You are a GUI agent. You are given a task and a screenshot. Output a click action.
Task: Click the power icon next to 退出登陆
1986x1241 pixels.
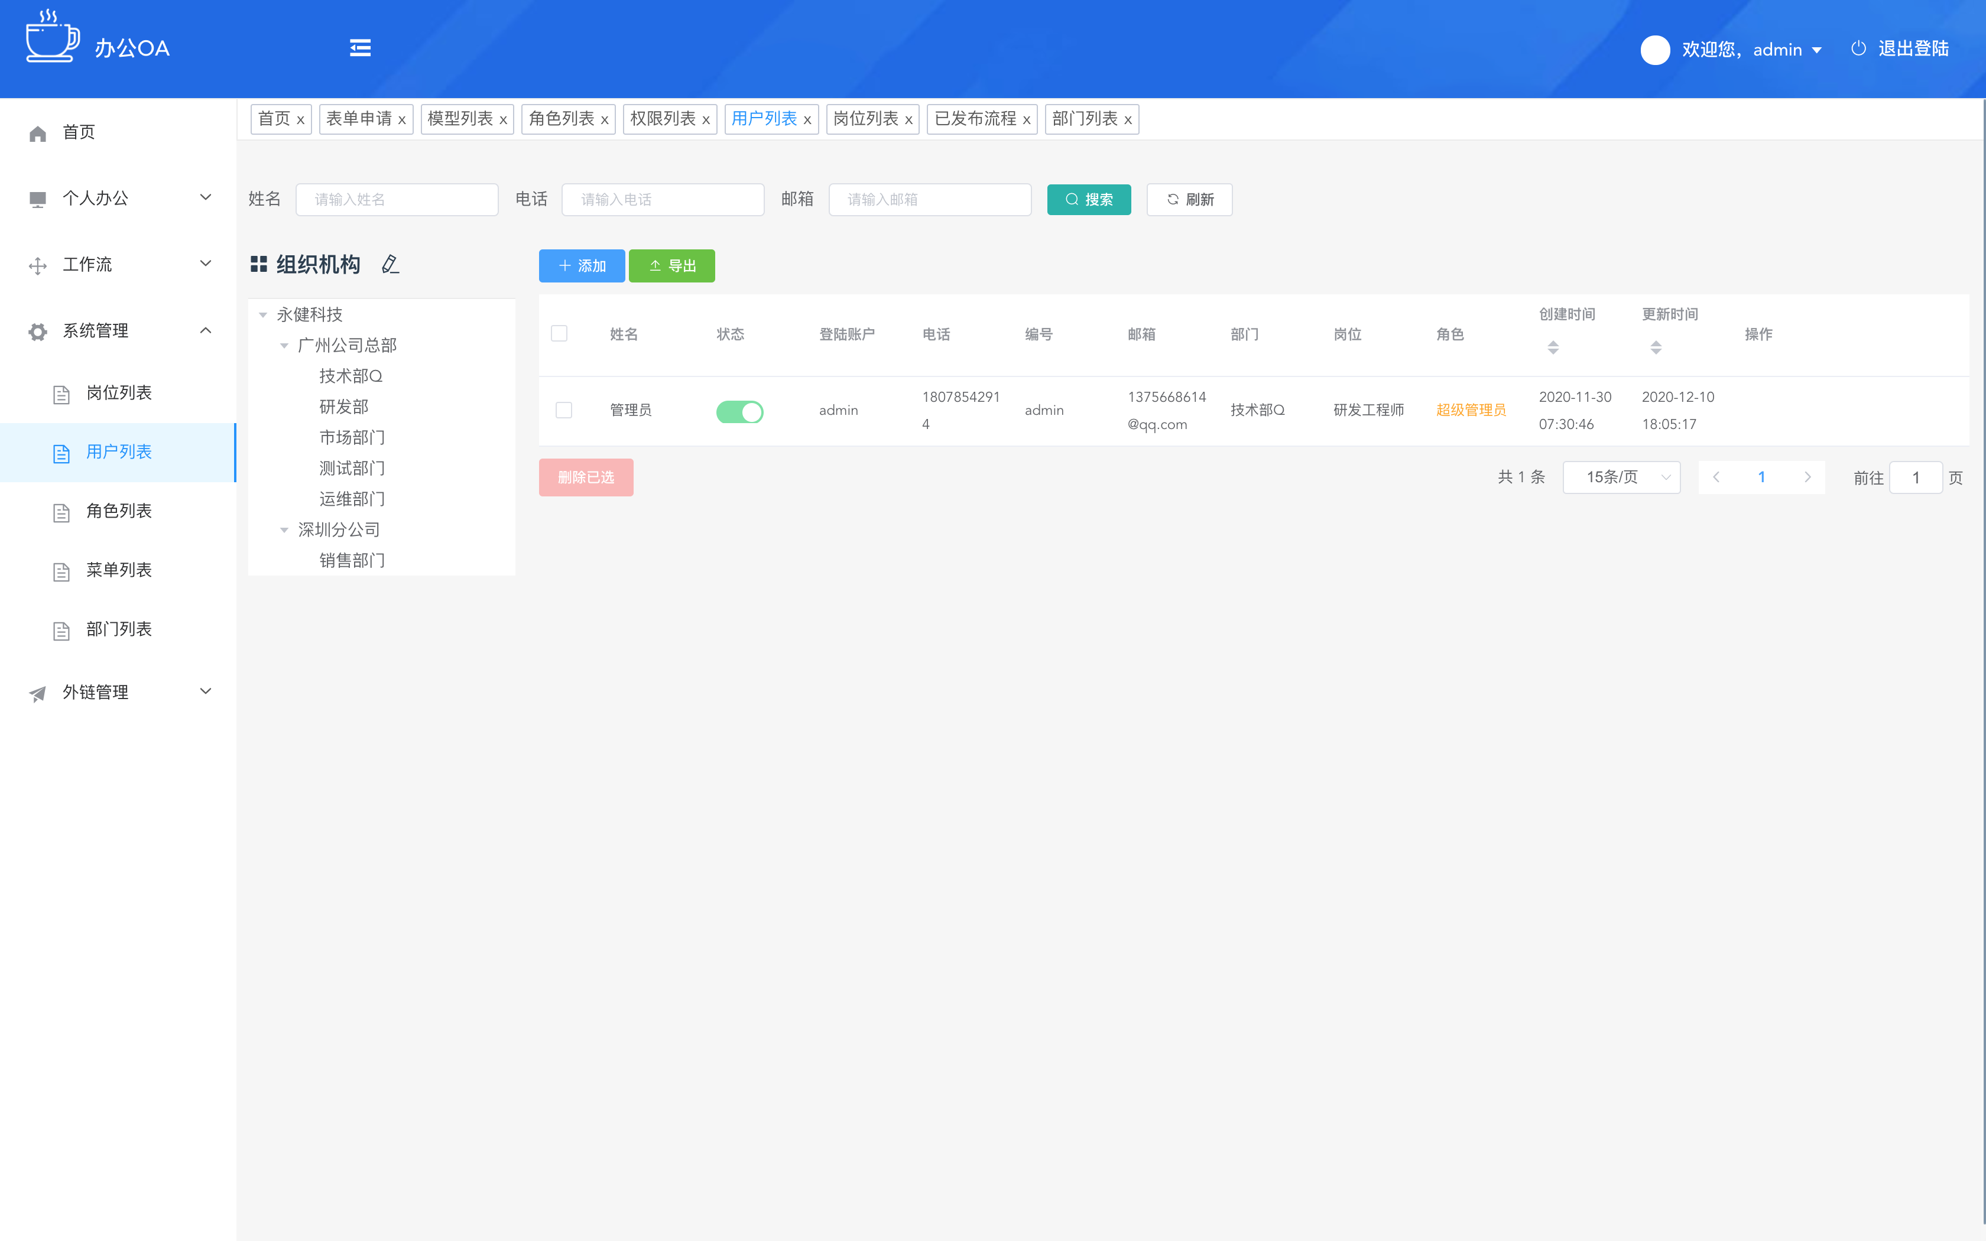tap(1859, 48)
